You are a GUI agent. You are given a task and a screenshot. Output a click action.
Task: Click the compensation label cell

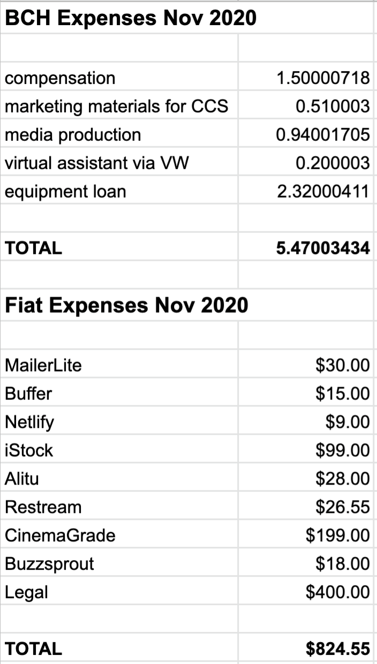coord(119,78)
